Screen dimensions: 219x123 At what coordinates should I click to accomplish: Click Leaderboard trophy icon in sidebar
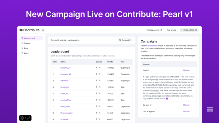22,38
